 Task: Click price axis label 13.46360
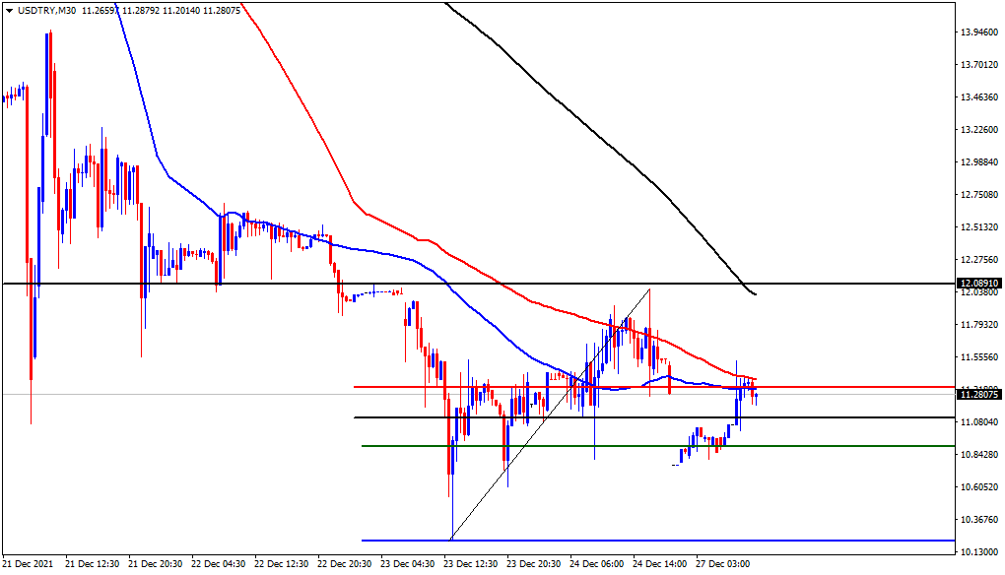(x=979, y=97)
